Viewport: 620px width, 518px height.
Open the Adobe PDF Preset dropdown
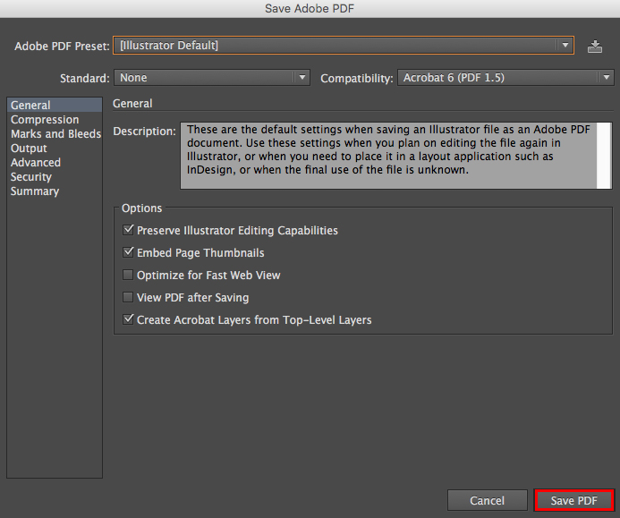point(344,46)
